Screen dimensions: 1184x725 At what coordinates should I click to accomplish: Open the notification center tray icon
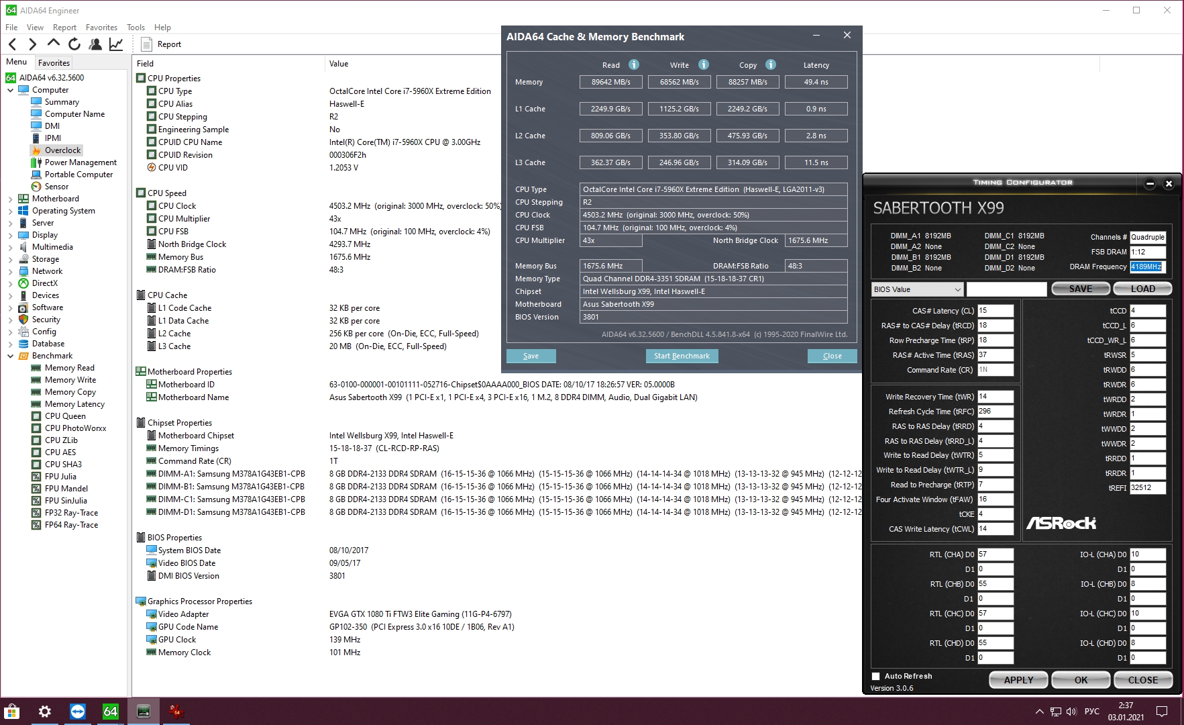[x=1162, y=712]
